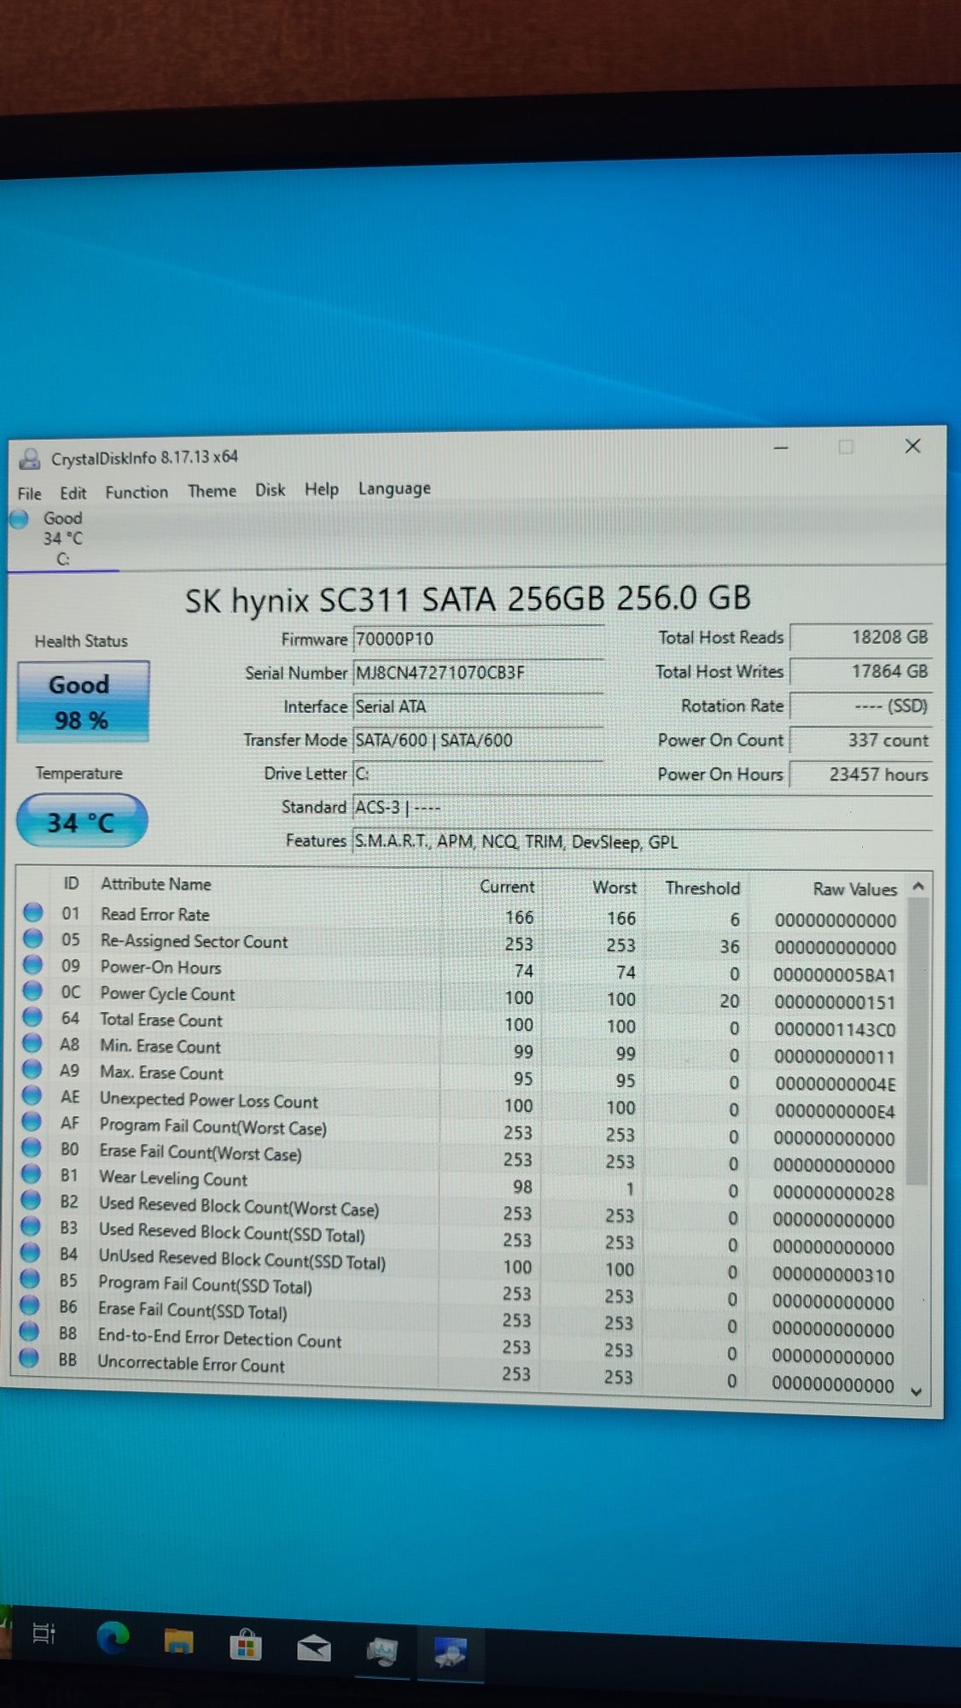The width and height of the screenshot is (961, 1708).
Task: Click raw value 0000001143C0
Action: tap(835, 1030)
